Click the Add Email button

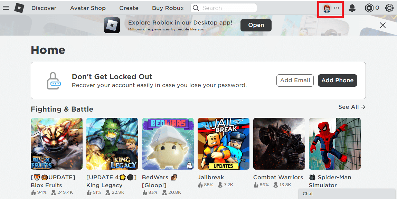[295, 80]
